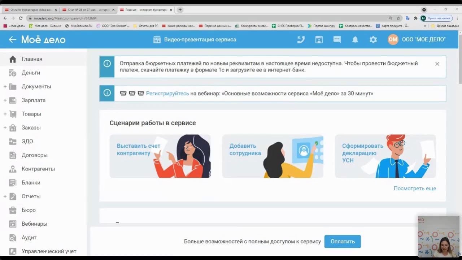Click the Бюро briefcase icon
Screen dimensions: 462x260
pyautogui.click(x=13, y=210)
